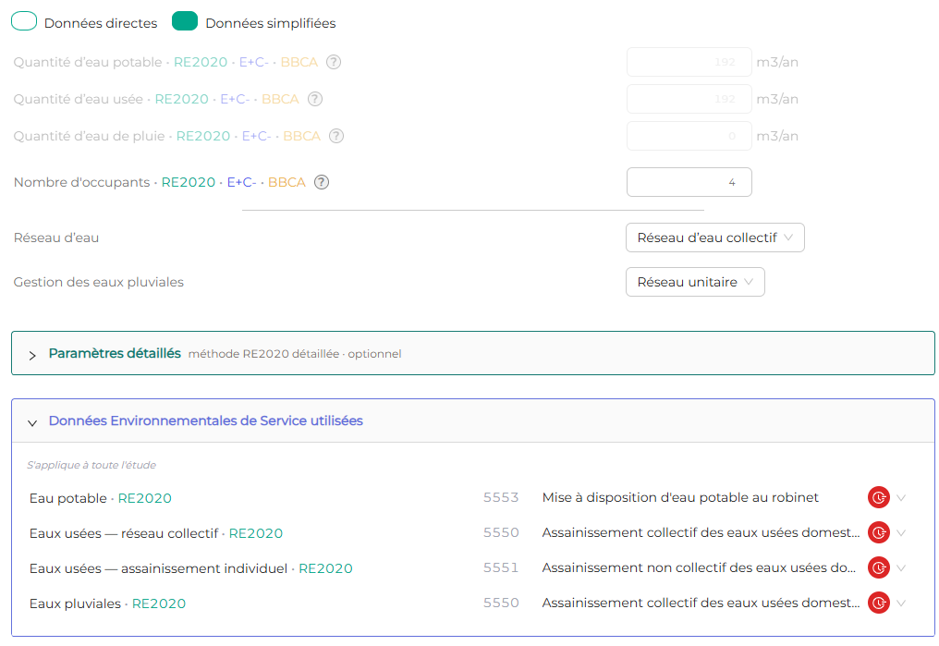Expand Eaux usées réseau collectif dropdown chevron
The image size is (939, 646).
click(901, 533)
